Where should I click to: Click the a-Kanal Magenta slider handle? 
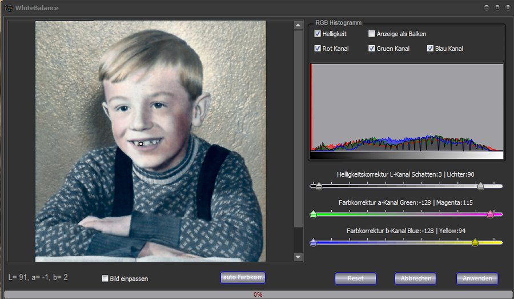(x=490, y=214)
